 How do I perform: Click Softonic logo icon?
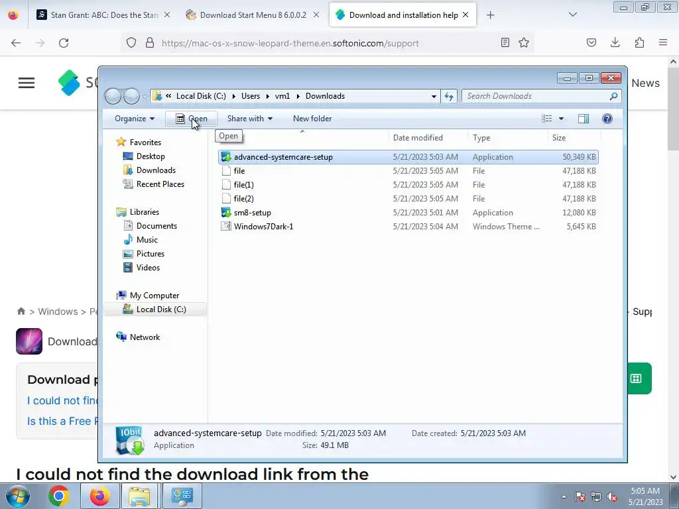[x=69, y=83]
